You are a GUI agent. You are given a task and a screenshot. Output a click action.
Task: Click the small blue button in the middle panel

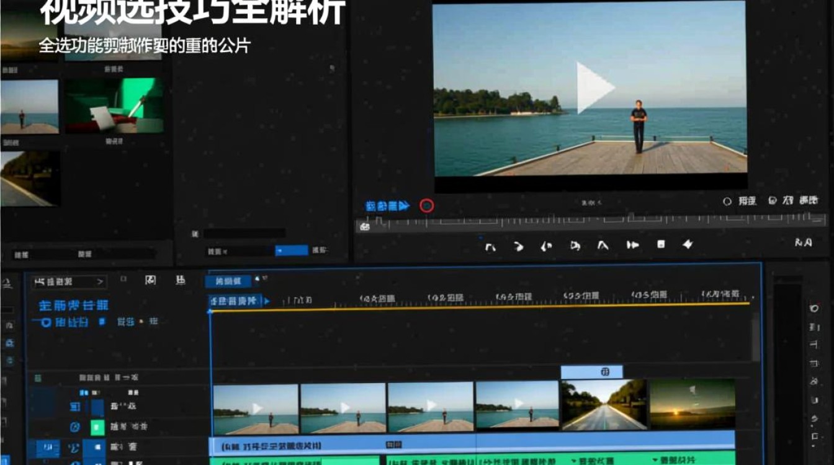coord(291,250)
